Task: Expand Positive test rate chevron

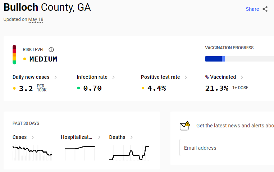Action: [186, 77]
